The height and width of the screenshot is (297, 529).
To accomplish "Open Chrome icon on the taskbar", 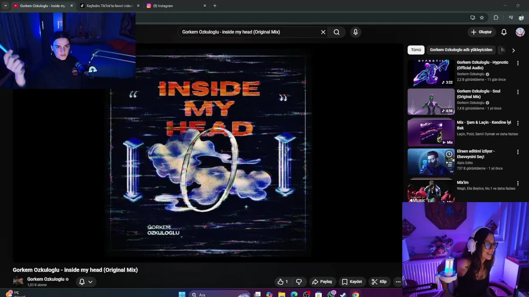I will pos(355,295).
